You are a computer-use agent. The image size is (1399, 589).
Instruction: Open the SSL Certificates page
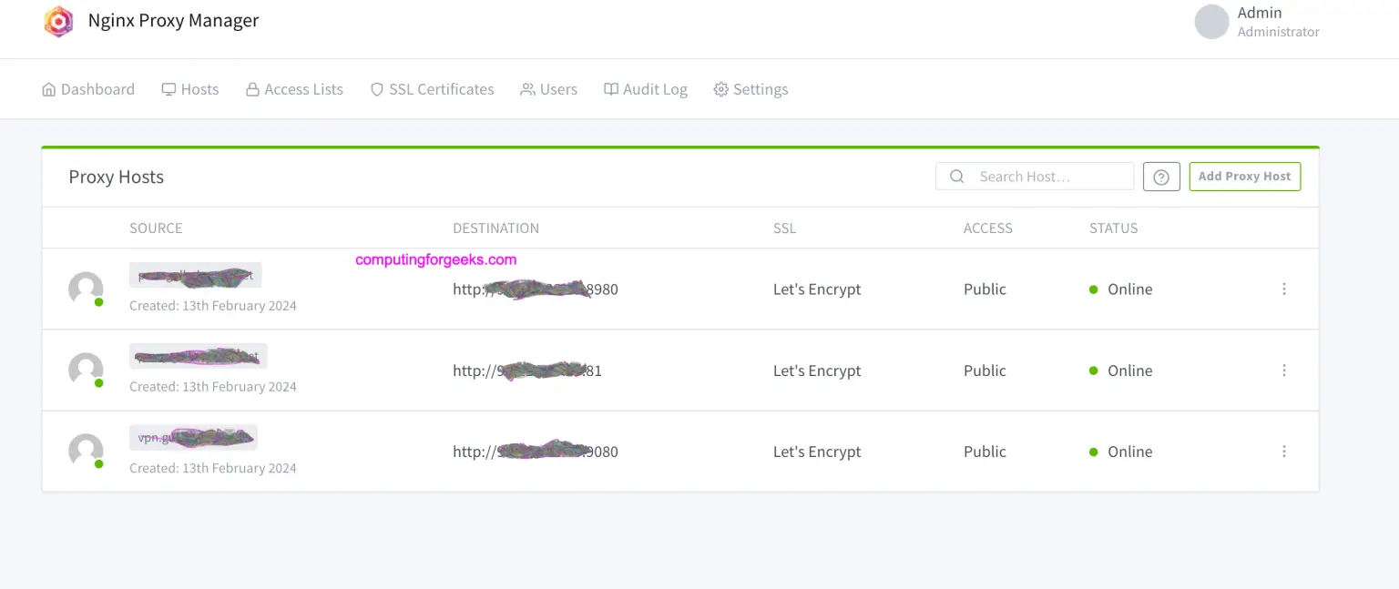pos(432,89)
